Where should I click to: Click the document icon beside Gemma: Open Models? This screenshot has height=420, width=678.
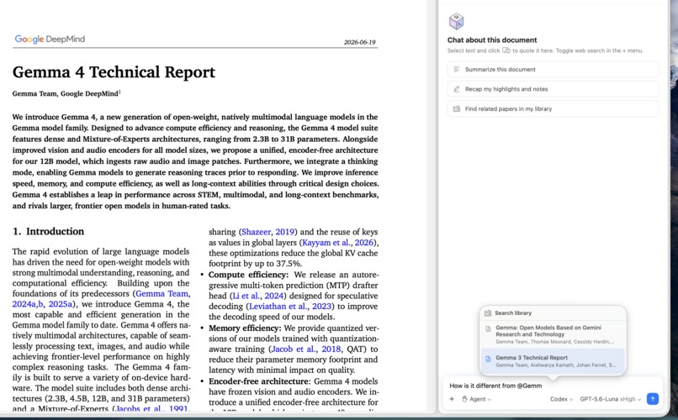click(488, 329)
